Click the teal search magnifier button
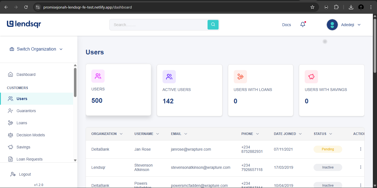This screenshot has height=188, width=377. tap(213, 25)
